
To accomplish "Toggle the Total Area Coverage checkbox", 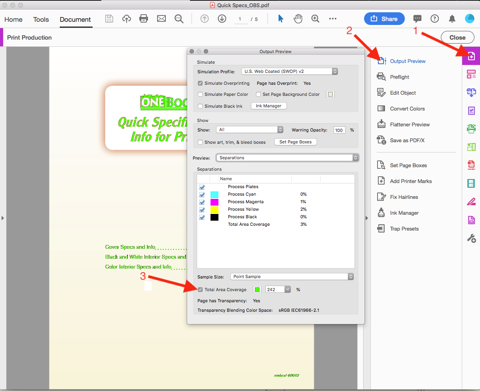I will (201, 290).
